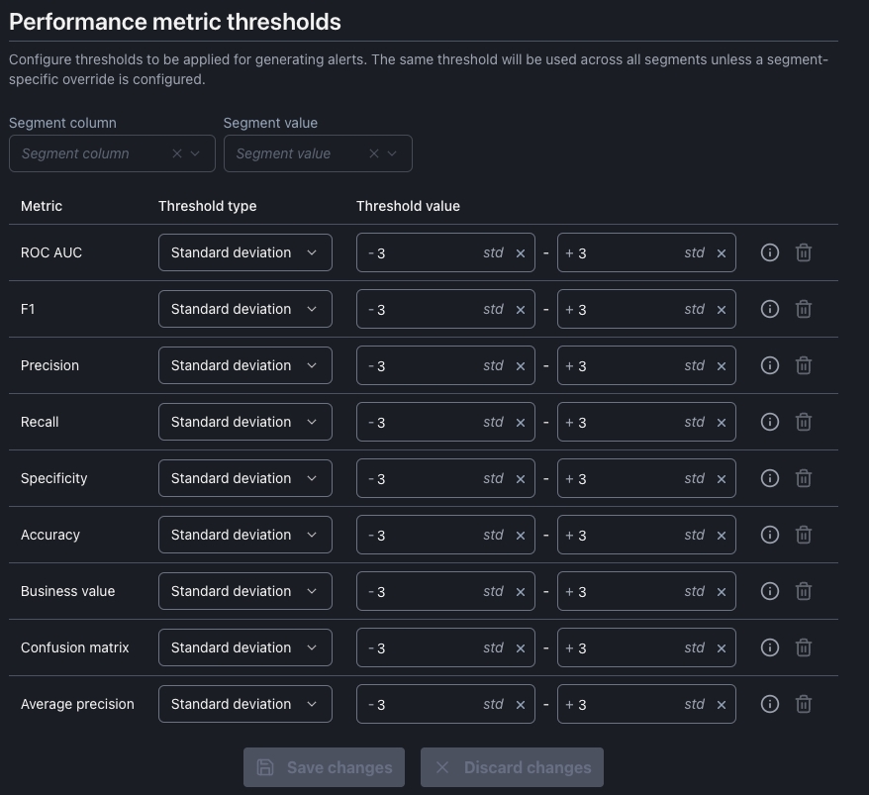Clear the F1 upper threshold value
Viewport: 869px width, 795px height.
click(722, 310)
